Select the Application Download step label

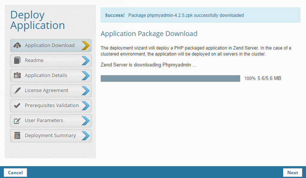tap(50, 45)
